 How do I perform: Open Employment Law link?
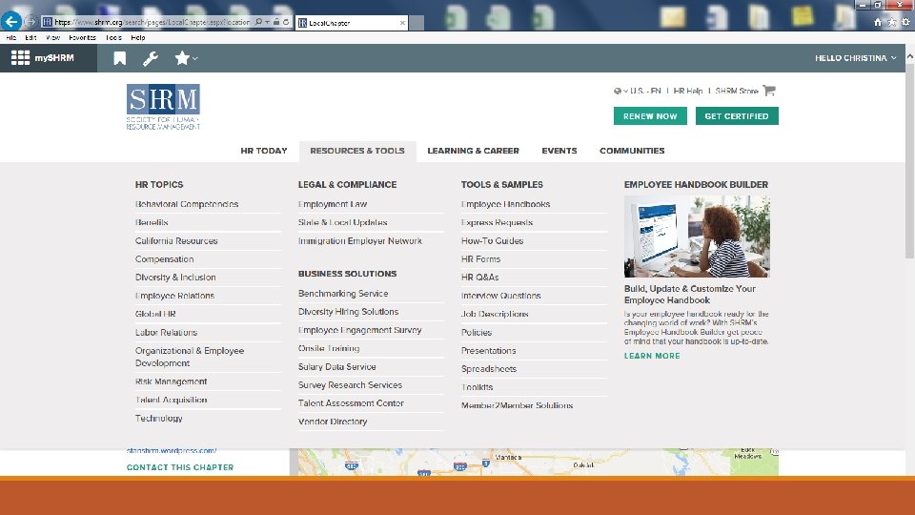333,204
